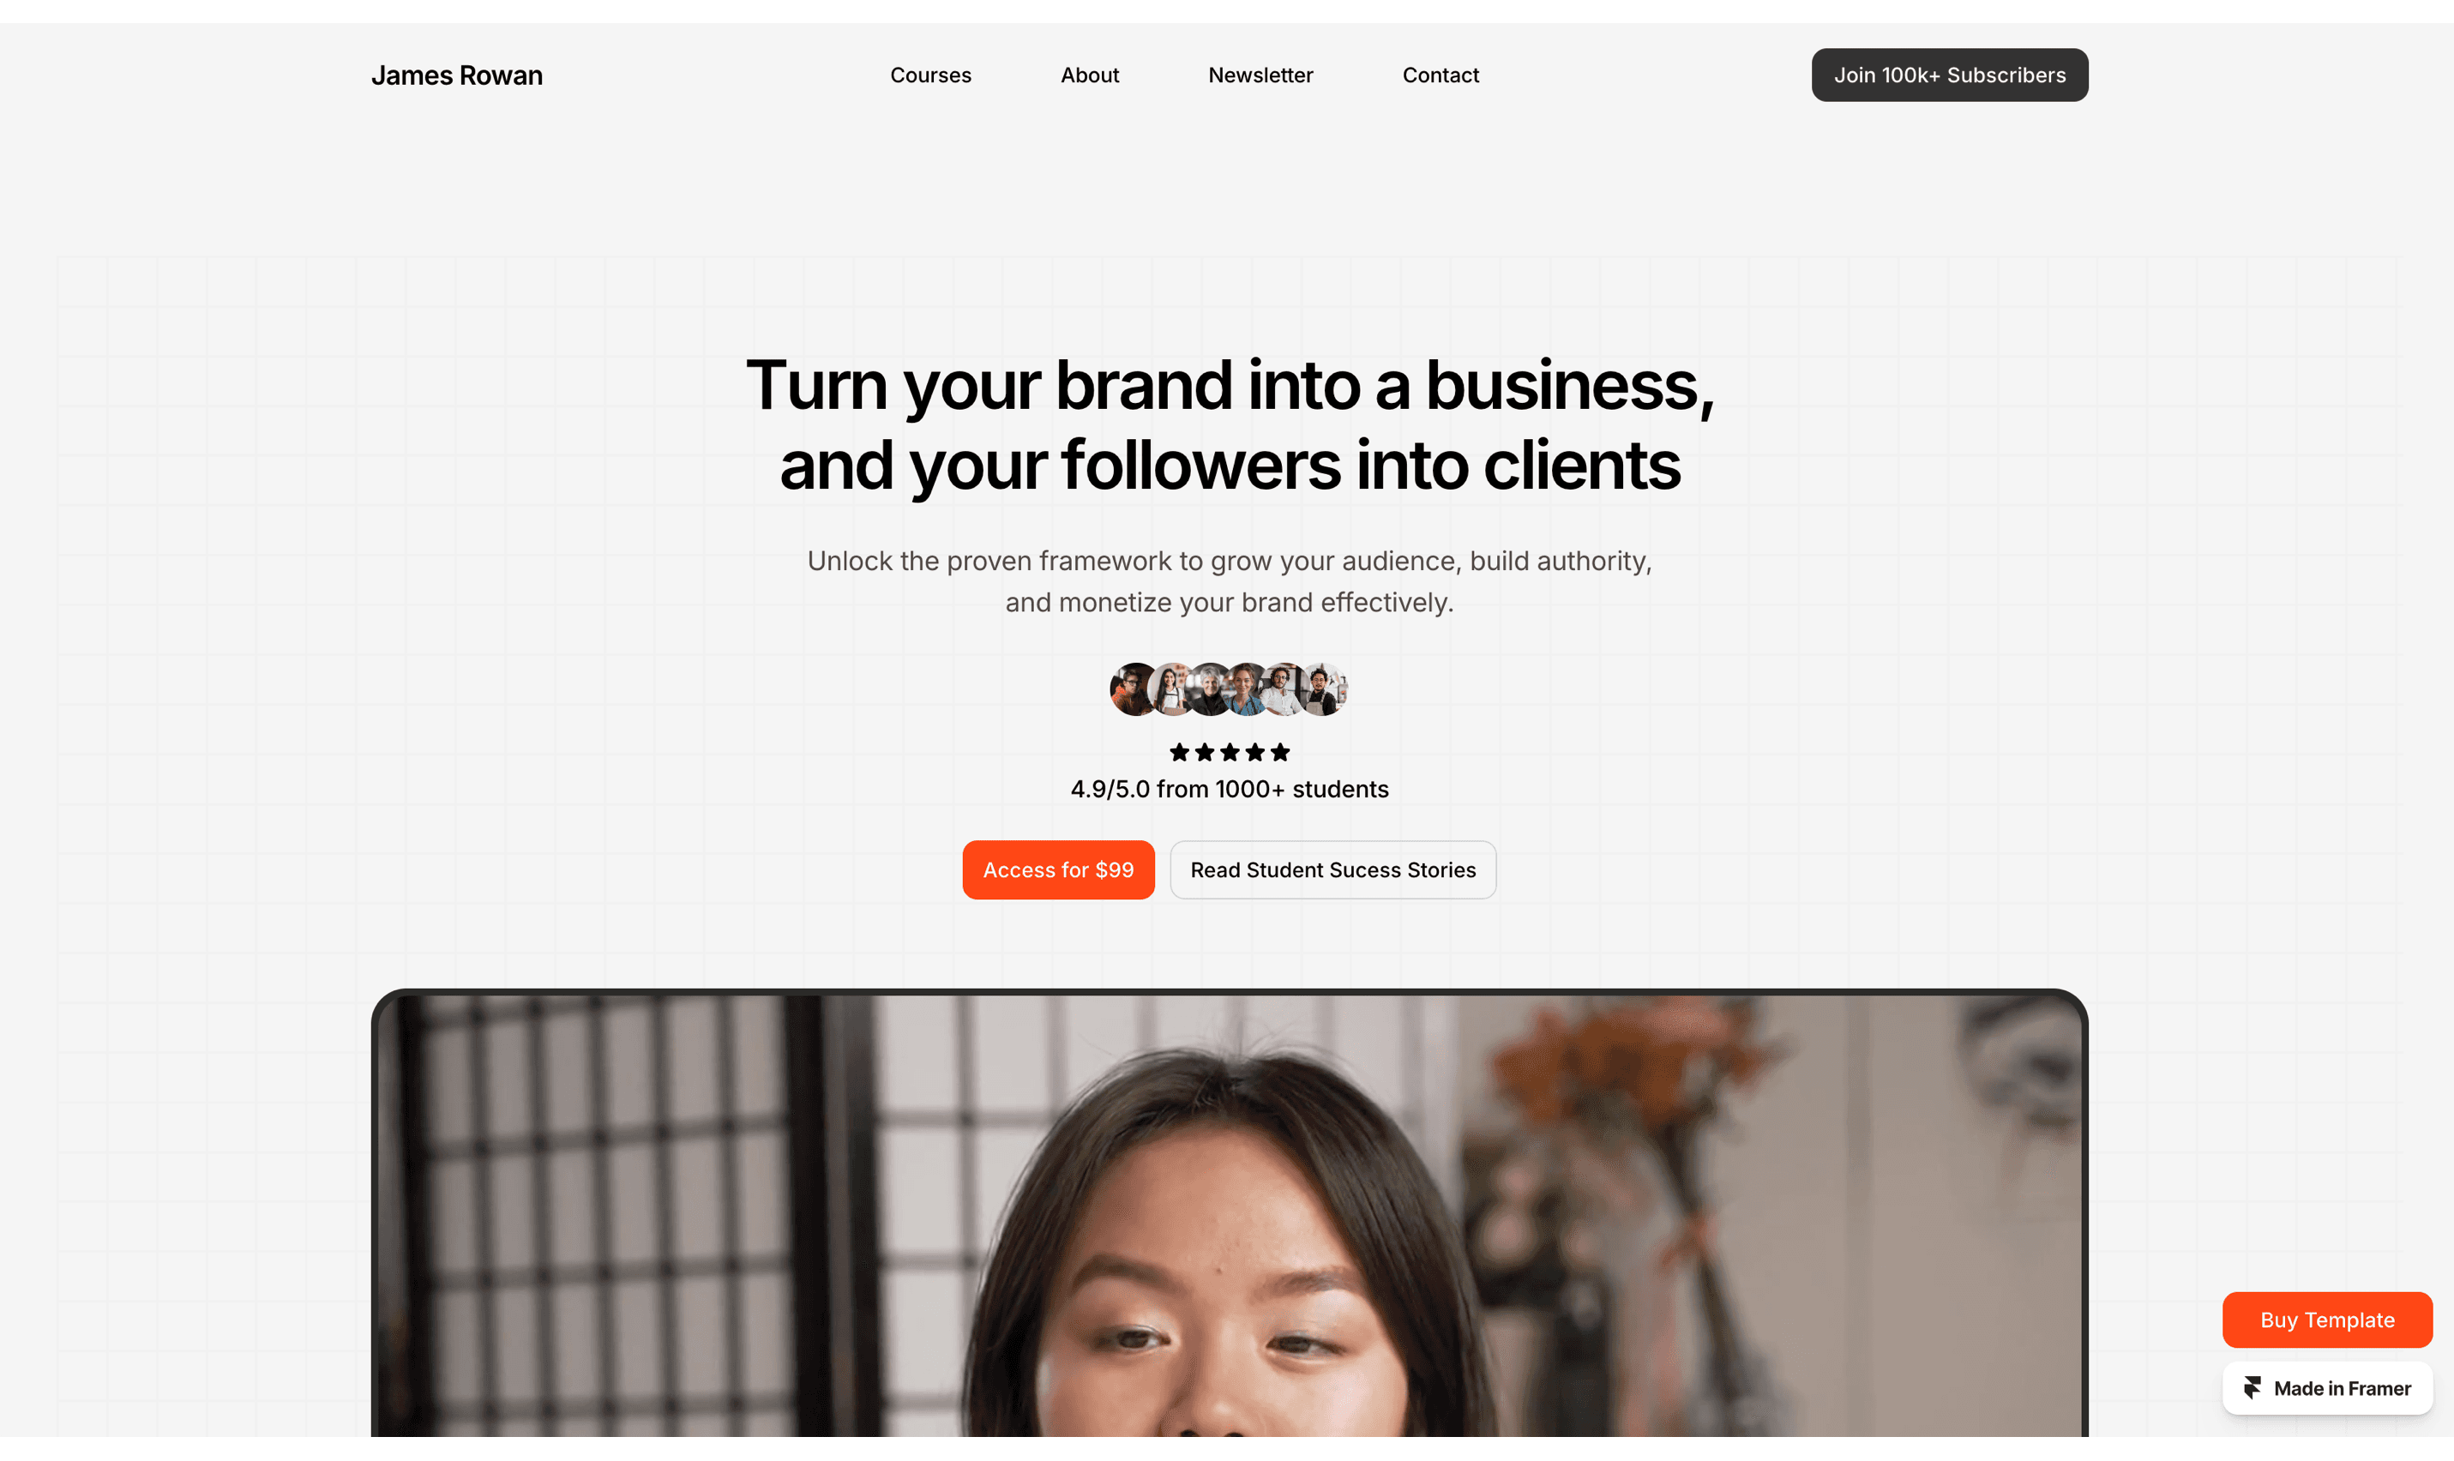
Task: Click the third avatar with grey hair
Action: click(1209, 689)
